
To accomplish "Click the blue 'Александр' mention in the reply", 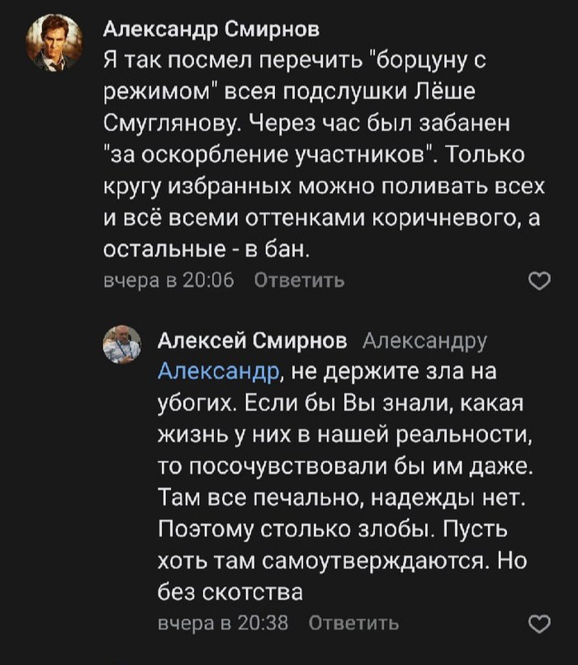I will pyautogui.click(x=220, y=371).
